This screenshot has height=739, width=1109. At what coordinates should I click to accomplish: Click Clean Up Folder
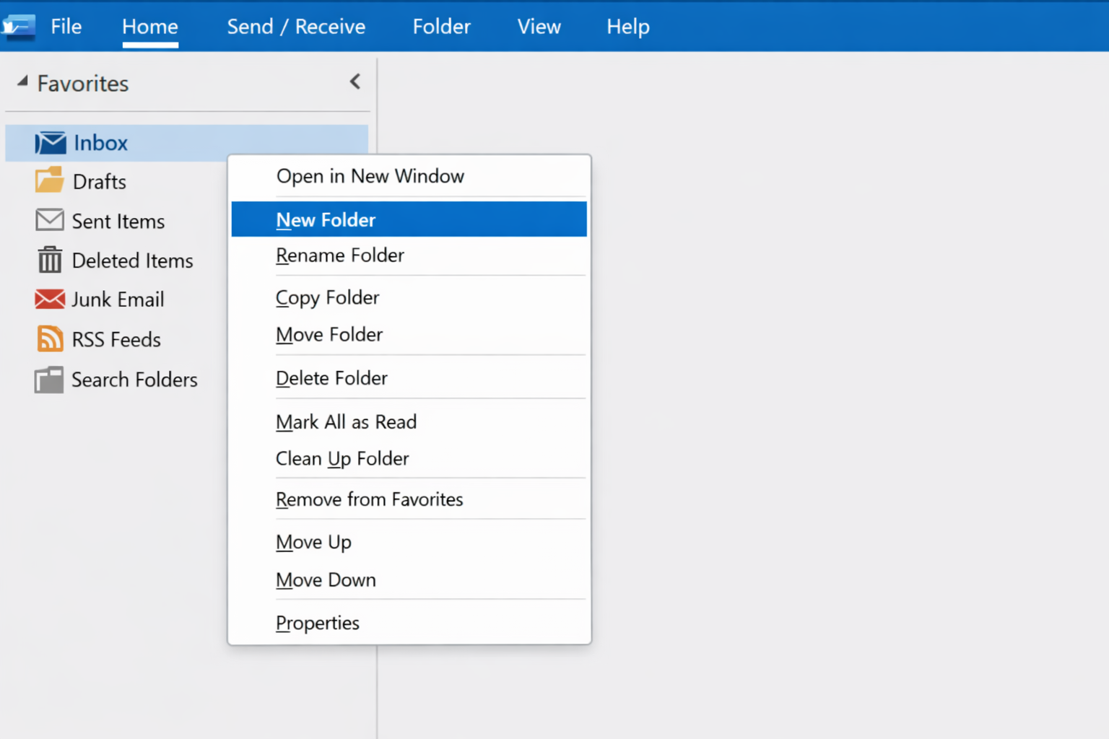342,458
